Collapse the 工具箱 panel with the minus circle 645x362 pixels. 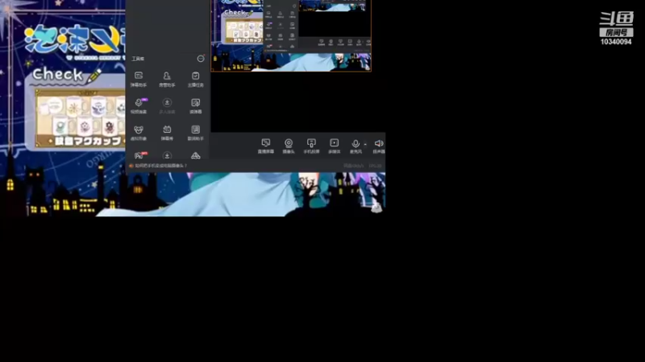click(x=201, y=59)
